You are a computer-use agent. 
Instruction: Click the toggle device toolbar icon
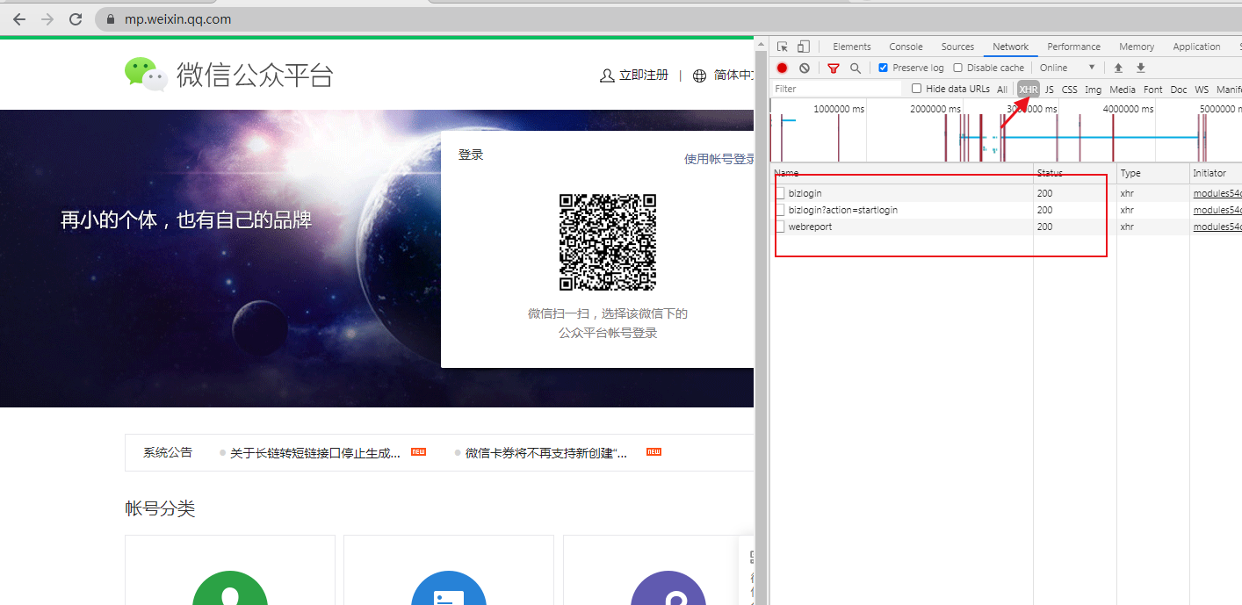tap(802, 46)
